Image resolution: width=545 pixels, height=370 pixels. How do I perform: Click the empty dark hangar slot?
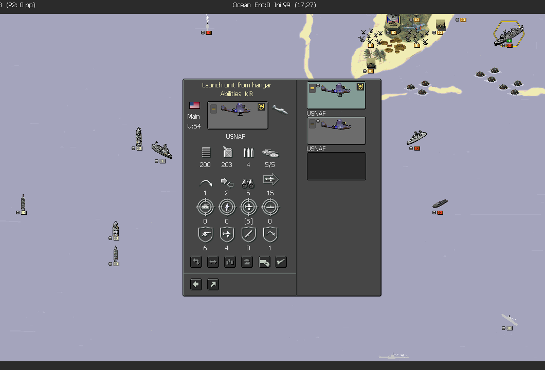point(336,166)
